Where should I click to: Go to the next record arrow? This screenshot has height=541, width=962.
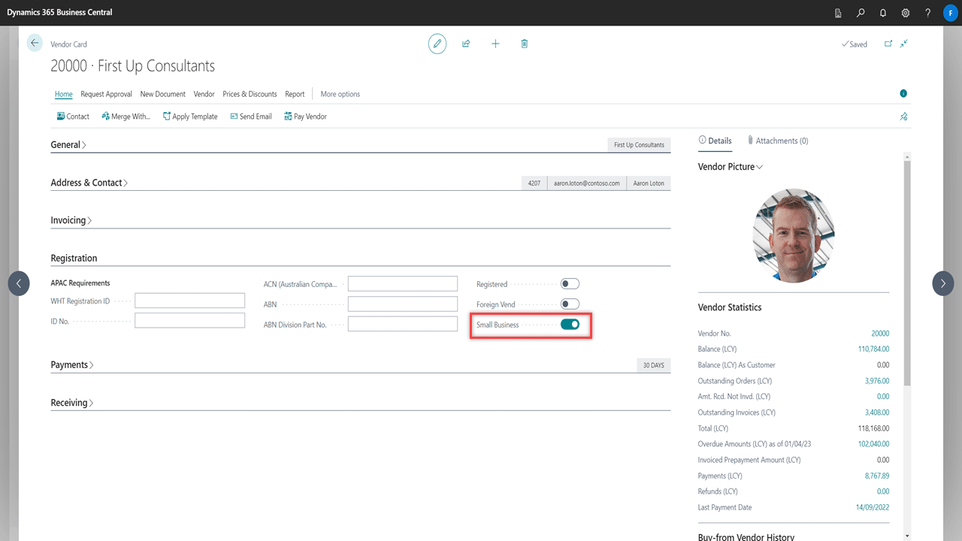[944, 283]
